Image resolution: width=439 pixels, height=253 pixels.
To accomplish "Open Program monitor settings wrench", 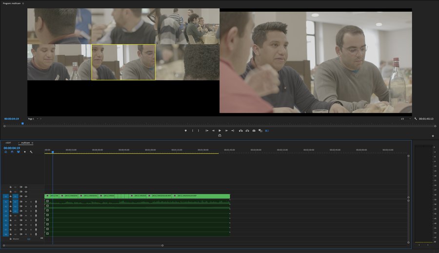I will [x=416, y=118].
